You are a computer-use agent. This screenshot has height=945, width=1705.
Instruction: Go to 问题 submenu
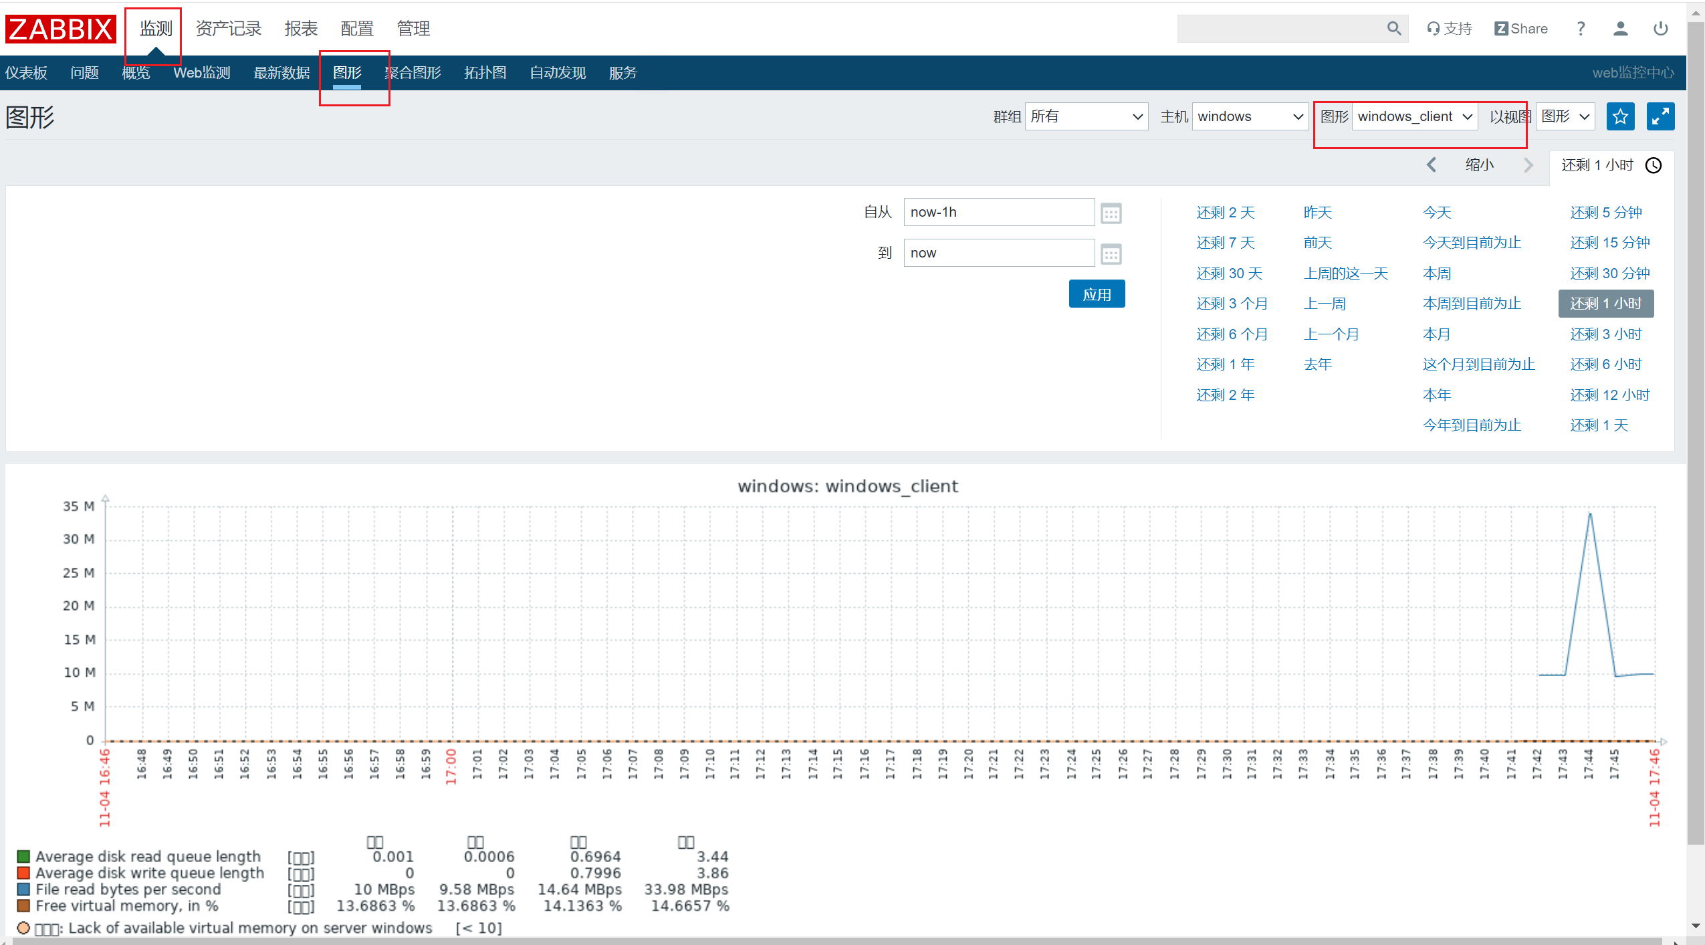[x=84, y=73]
